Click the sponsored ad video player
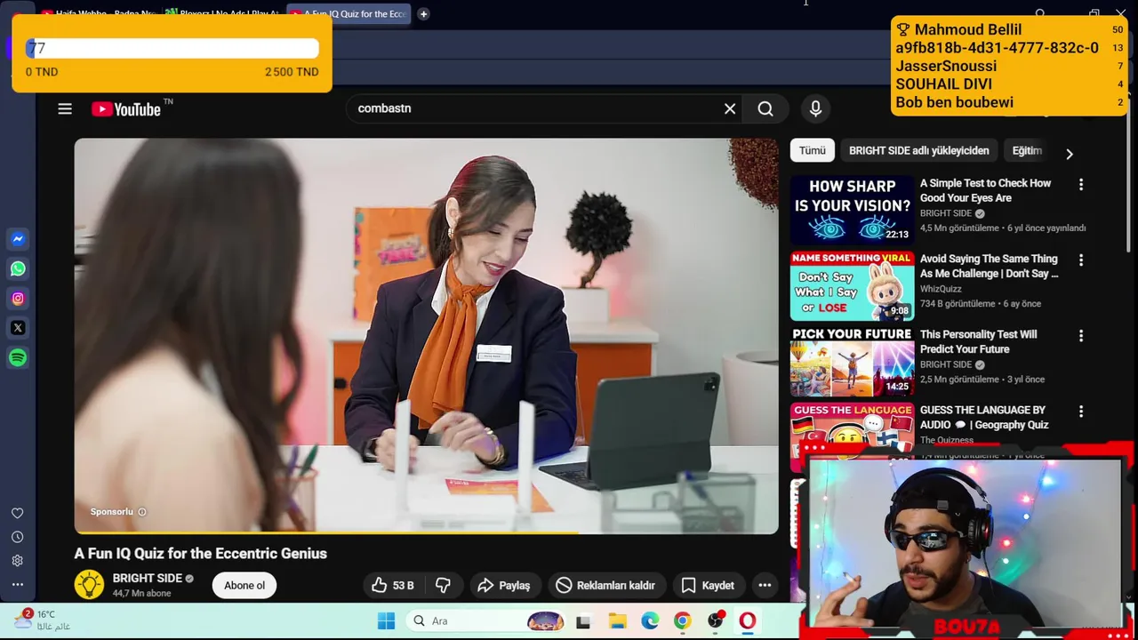This screenshot has height=640, width=1138. pos(427,336)
